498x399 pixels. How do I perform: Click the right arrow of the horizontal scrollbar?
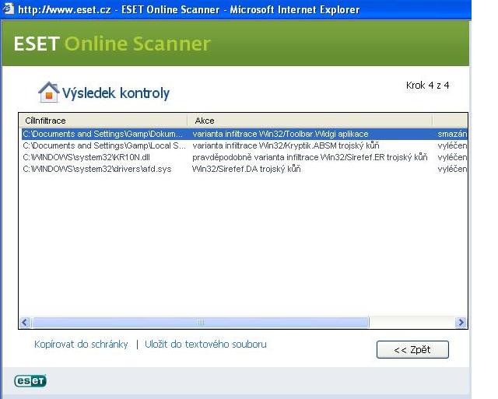click(x=461, y=323)
